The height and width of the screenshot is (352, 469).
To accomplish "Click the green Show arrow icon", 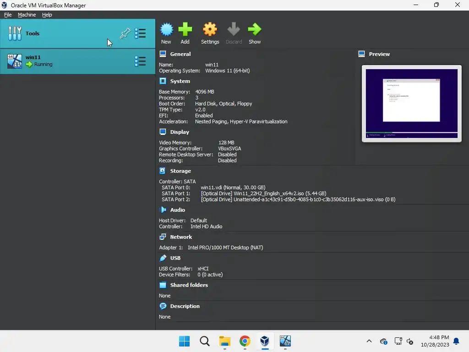I will click(255, 29).
